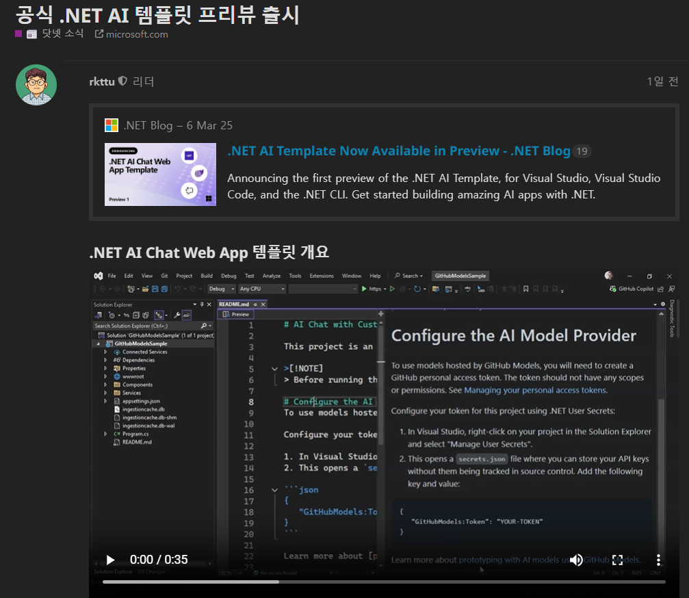
Task: Open the View menu in Visual Studio
Action: click(147, 276)
